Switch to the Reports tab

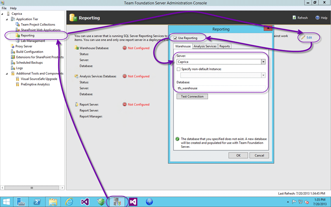[225, 46]
